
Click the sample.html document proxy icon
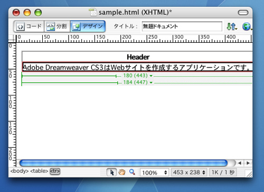tap(93, 12)
